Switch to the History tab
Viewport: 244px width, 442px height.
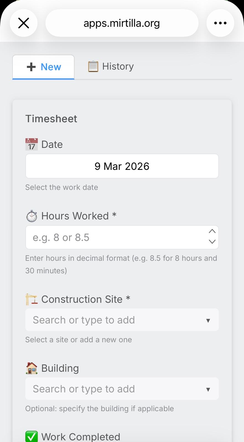pos(111,66)
